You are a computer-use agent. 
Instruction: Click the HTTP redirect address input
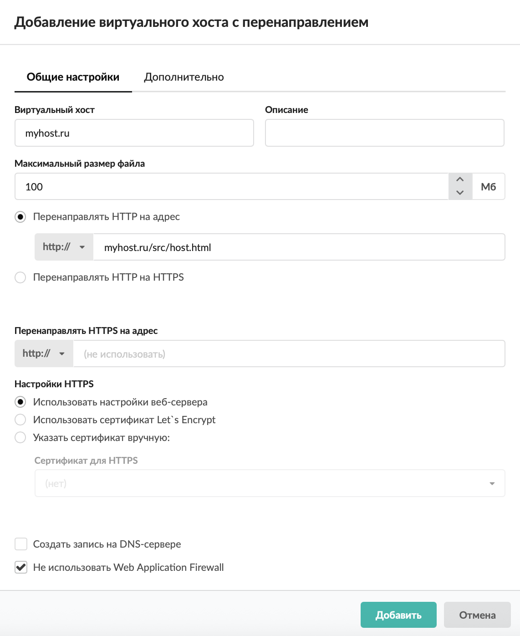pyautogui.click(x=299, y=247)
